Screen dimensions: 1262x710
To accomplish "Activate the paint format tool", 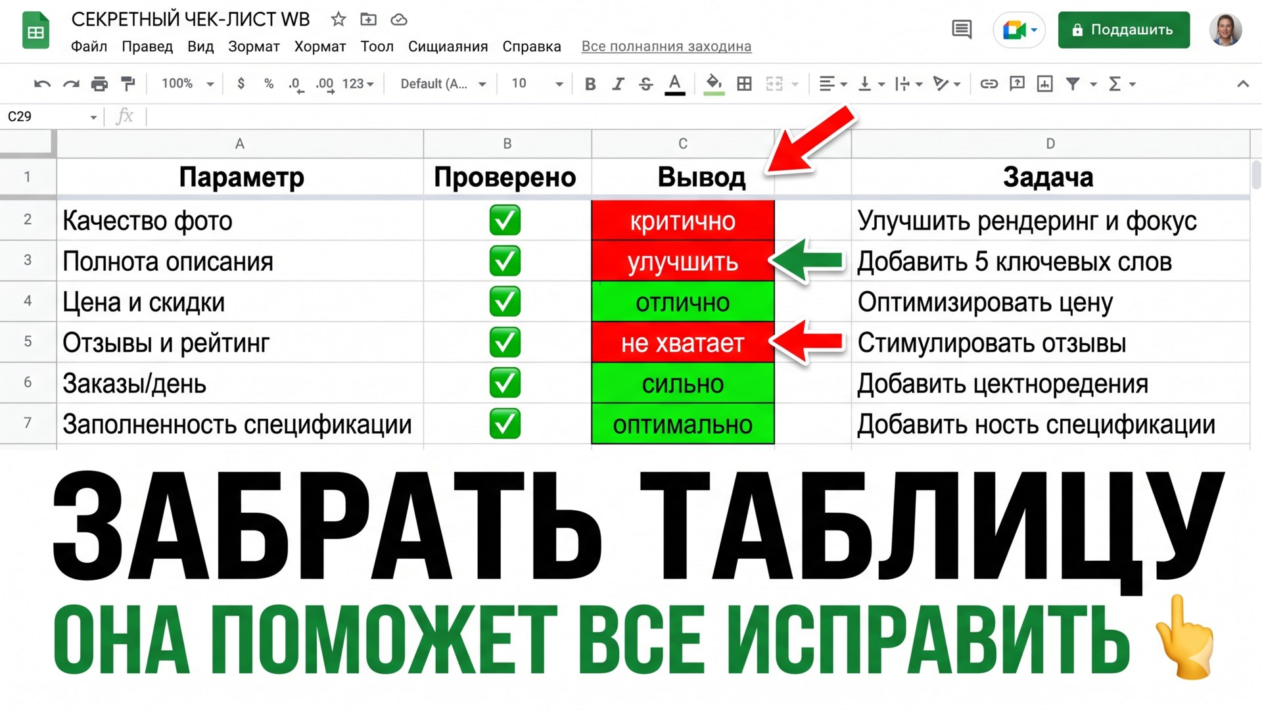I will pyautogui.click(x=128, y=83).
